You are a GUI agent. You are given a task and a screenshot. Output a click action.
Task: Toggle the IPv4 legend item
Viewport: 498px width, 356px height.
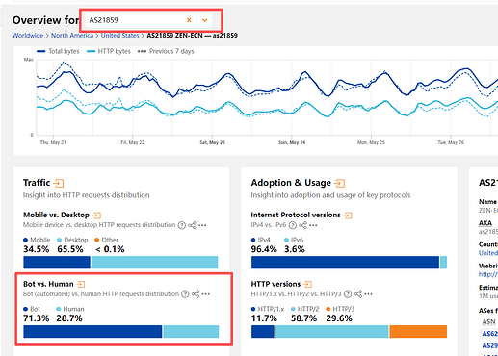[261, 240]
